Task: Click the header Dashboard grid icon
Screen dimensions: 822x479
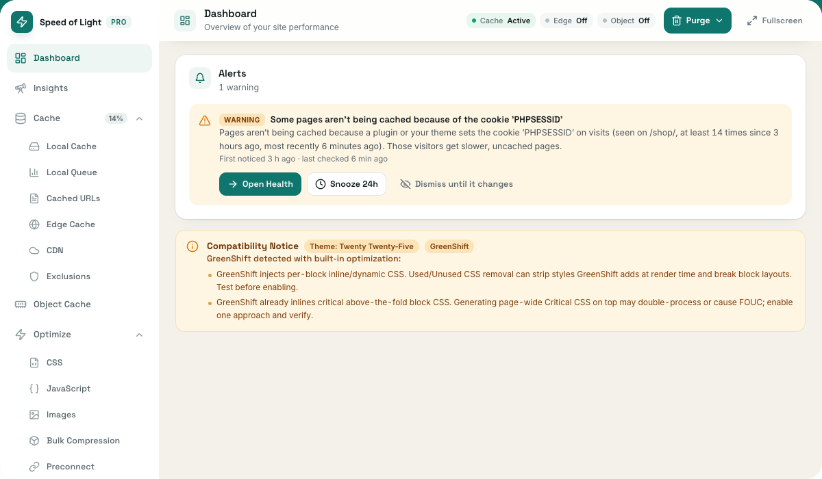Action: (185, 21)
